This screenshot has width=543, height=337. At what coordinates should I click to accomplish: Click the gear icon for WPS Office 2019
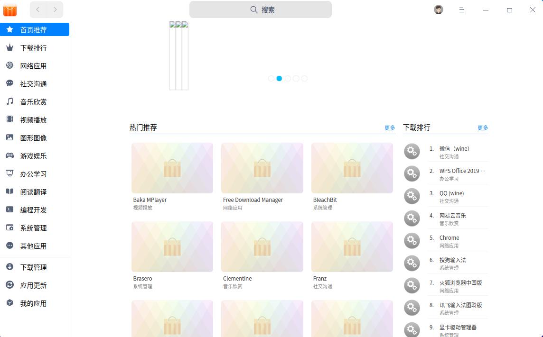pos(412,173)
